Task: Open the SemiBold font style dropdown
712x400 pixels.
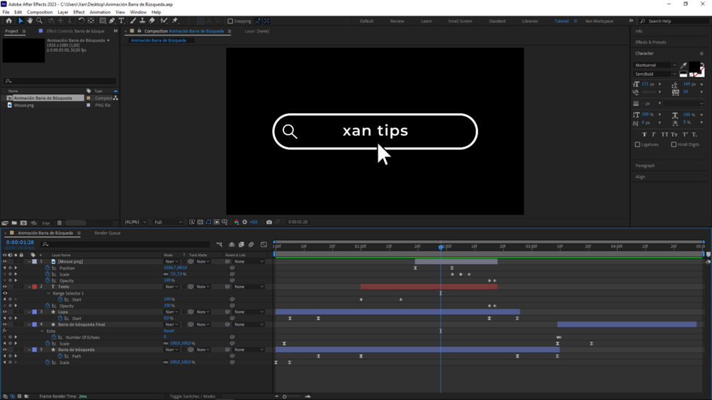Action: coord(655,74)
